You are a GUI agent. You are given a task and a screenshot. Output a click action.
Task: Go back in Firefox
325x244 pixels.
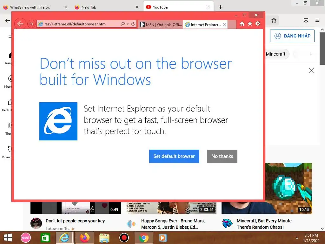8,20
